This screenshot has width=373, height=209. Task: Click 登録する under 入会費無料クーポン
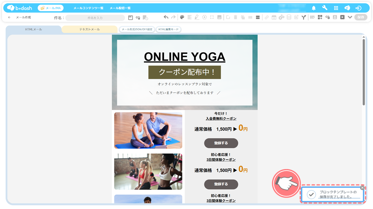(221, 143)
